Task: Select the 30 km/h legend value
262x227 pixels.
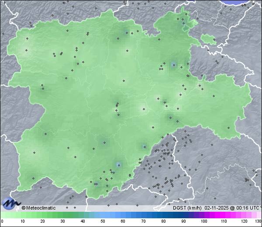Action: pos(62,221)
